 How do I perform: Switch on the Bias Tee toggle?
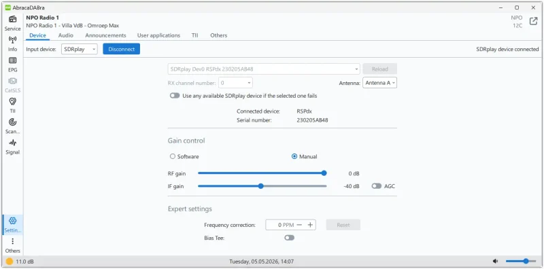290,238
